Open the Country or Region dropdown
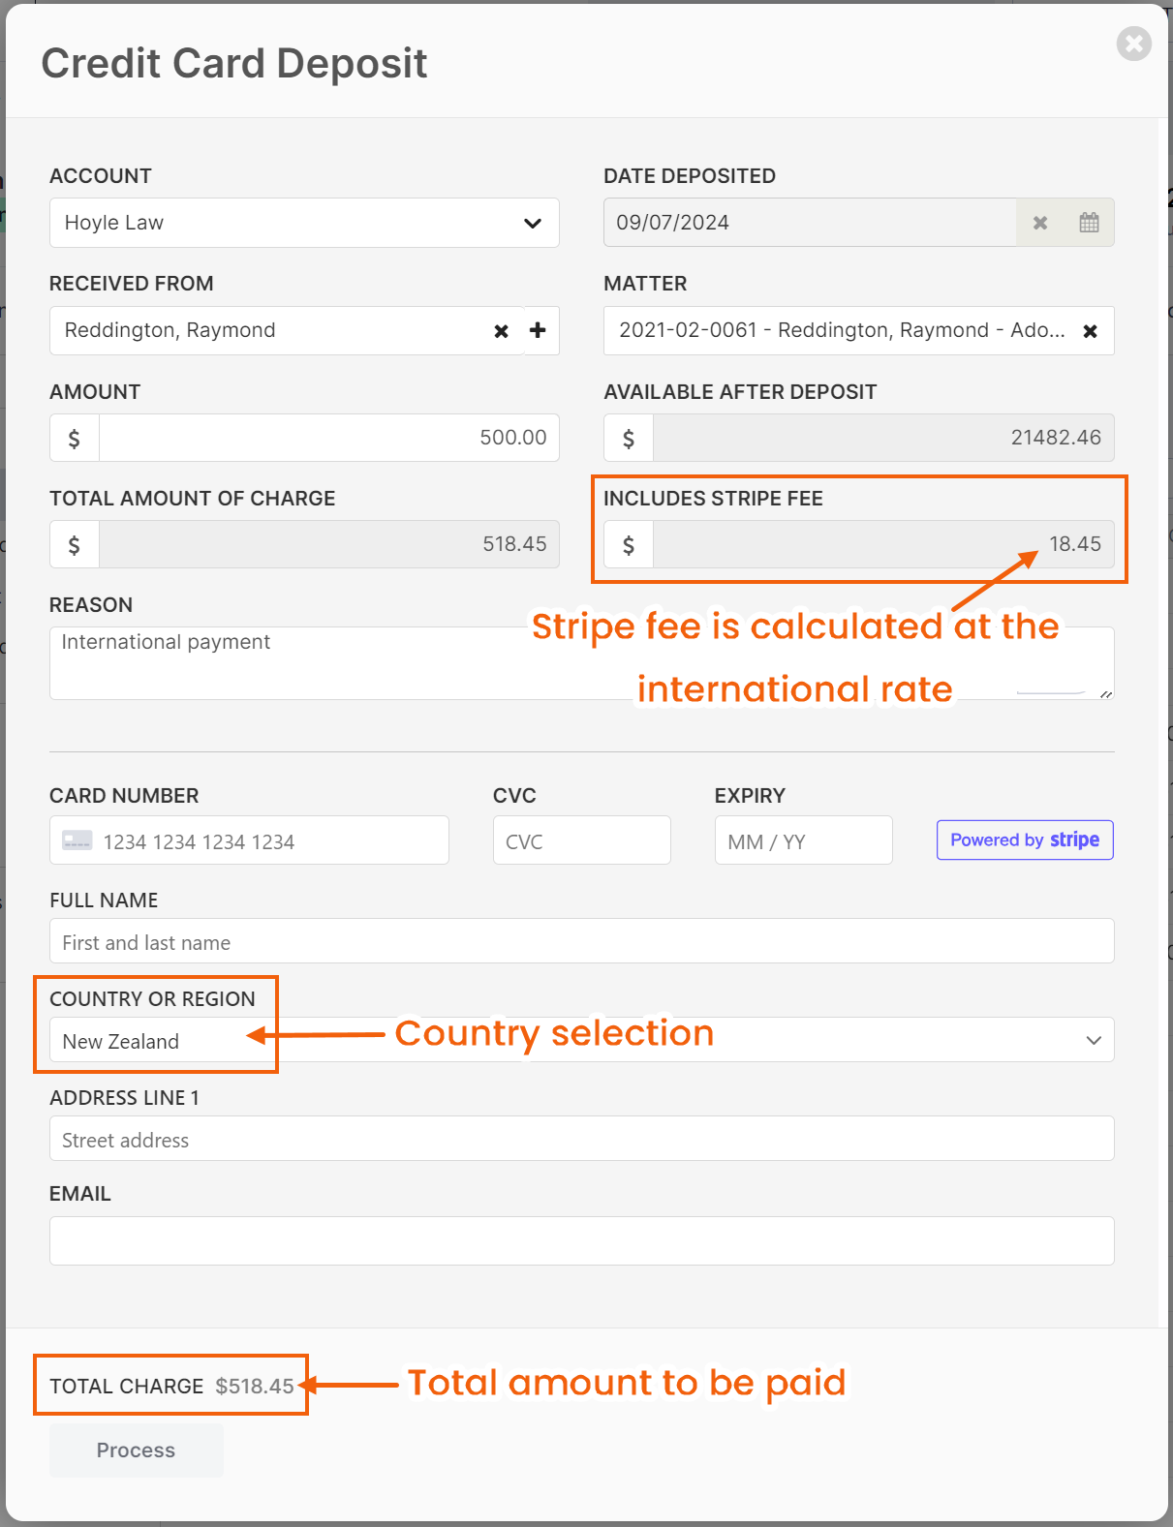 pyautogui.click(x=582, y=1040)
